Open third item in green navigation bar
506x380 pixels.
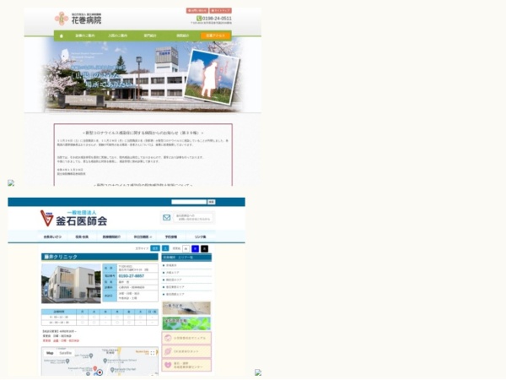118,35
